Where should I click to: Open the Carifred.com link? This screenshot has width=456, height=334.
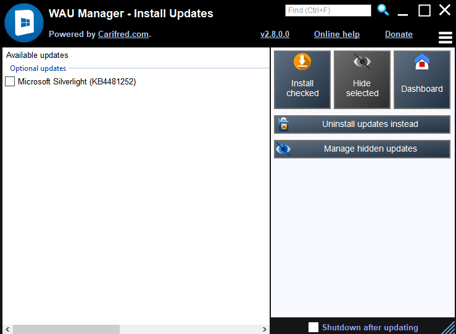pos(123,35)
